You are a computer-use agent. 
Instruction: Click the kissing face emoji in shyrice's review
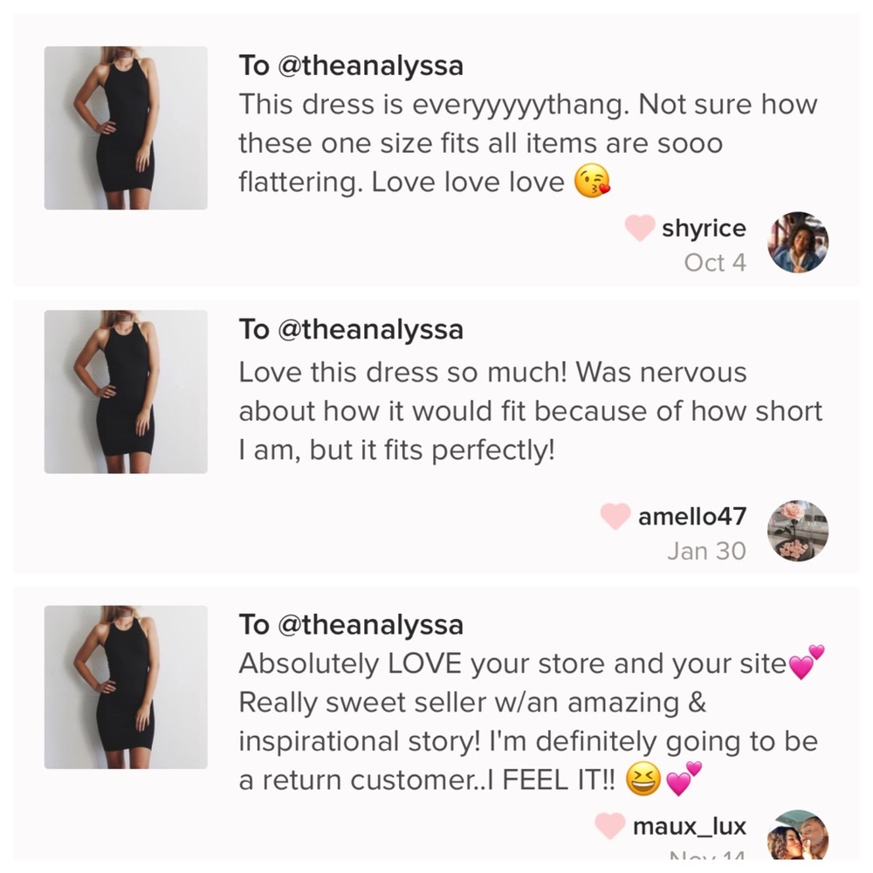[x=592, y=181]
